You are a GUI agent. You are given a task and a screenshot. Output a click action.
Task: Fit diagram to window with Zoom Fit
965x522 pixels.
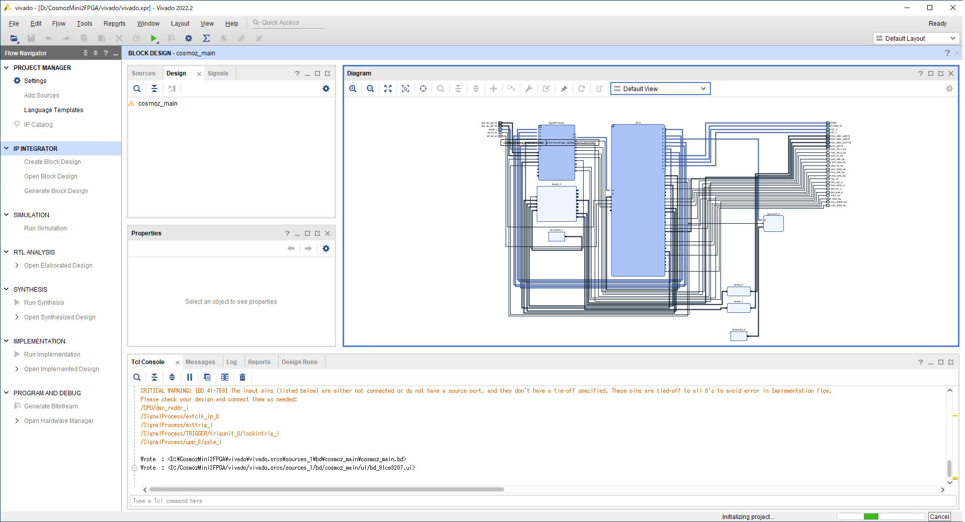coord(388,89)
